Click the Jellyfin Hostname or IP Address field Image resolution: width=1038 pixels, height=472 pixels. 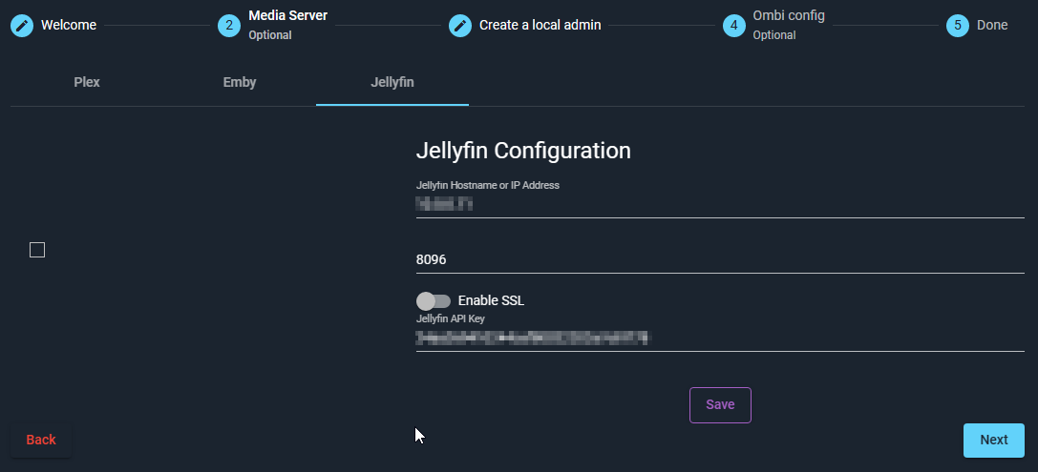(720, 203)
